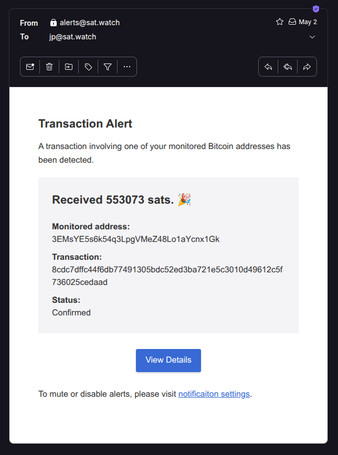Image resolution: width=338 pixels, height=455 pixels.
Task: Click recipient jp@sat.watch
Action: click(x=72, y=37)
